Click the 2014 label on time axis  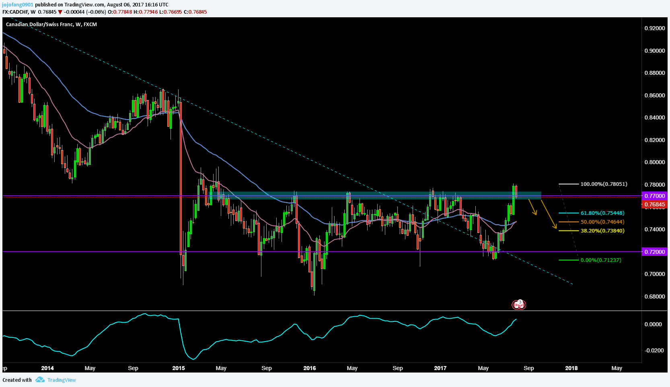point(47,368)
